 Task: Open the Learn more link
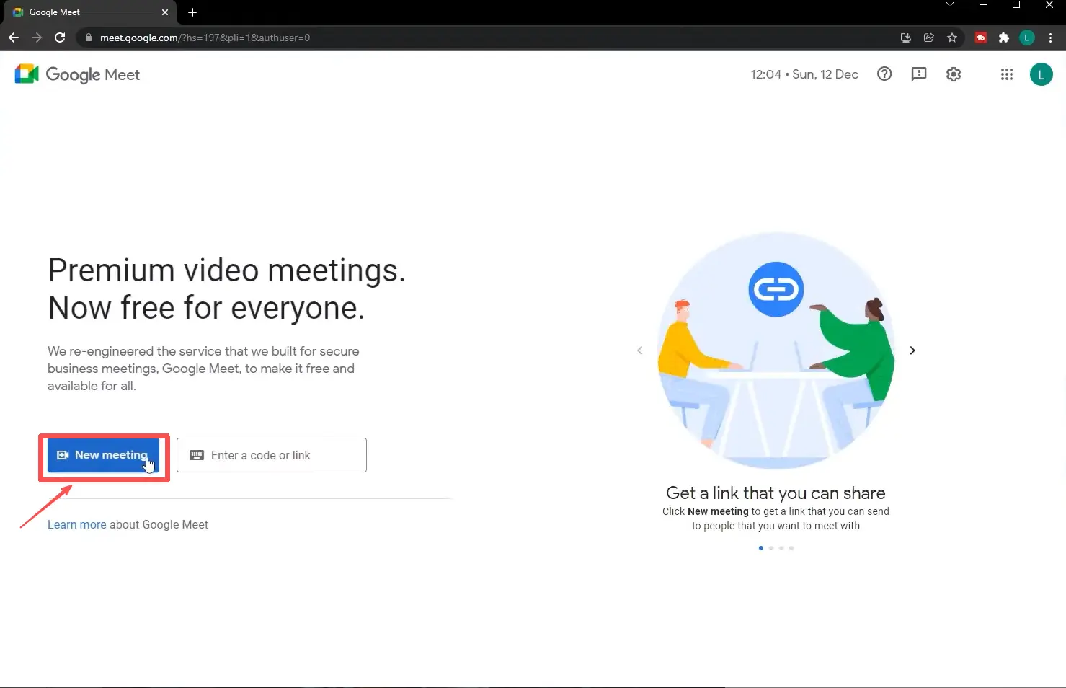click(76, 524)
